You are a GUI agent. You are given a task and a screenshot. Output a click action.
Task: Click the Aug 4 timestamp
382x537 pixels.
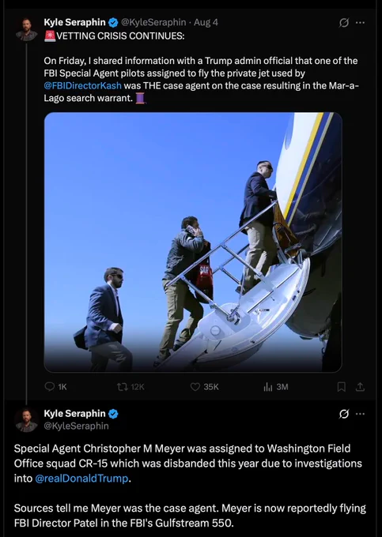tap(206, 23)
